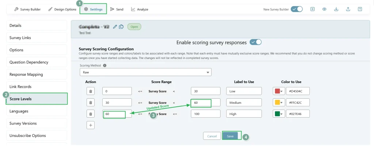Open the Scoring Method dropdown
This screenshot has width=374, height=146.
(x=145, y=72)
